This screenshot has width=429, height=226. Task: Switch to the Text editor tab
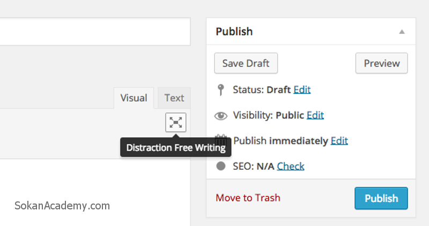coord(174,98)
